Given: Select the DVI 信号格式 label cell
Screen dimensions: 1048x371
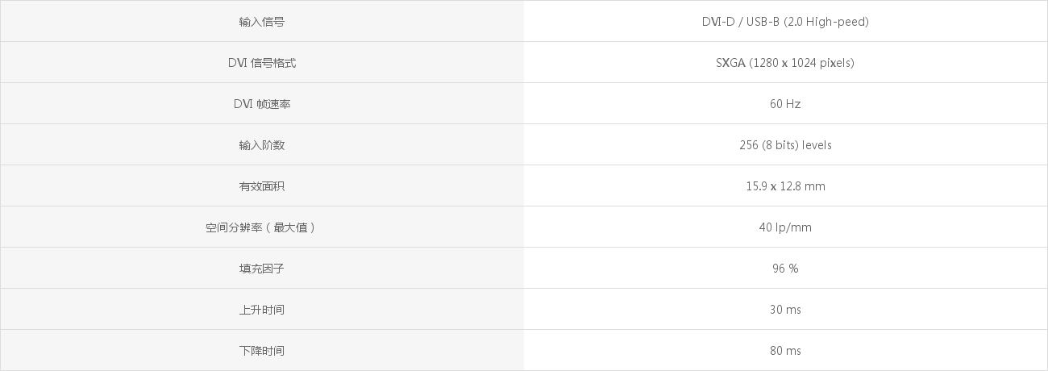Looking at the screenshot, I should click(262, 63).
